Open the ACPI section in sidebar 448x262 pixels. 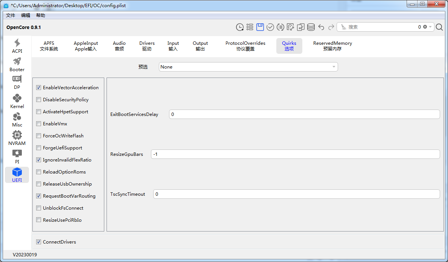[17, 46]
